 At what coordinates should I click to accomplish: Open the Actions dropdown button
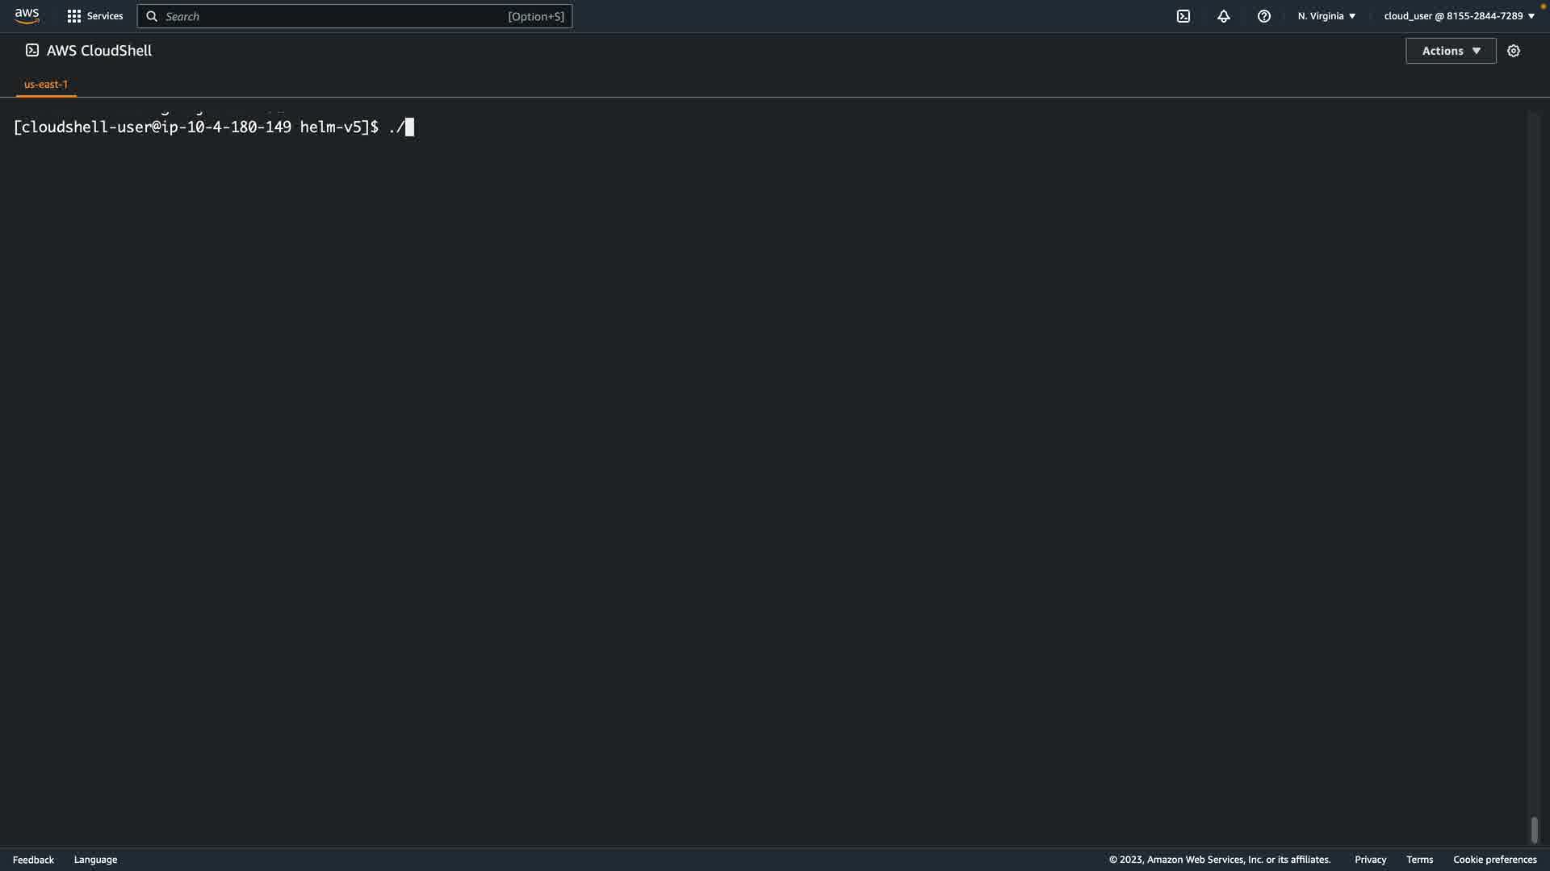(1451, 51)
